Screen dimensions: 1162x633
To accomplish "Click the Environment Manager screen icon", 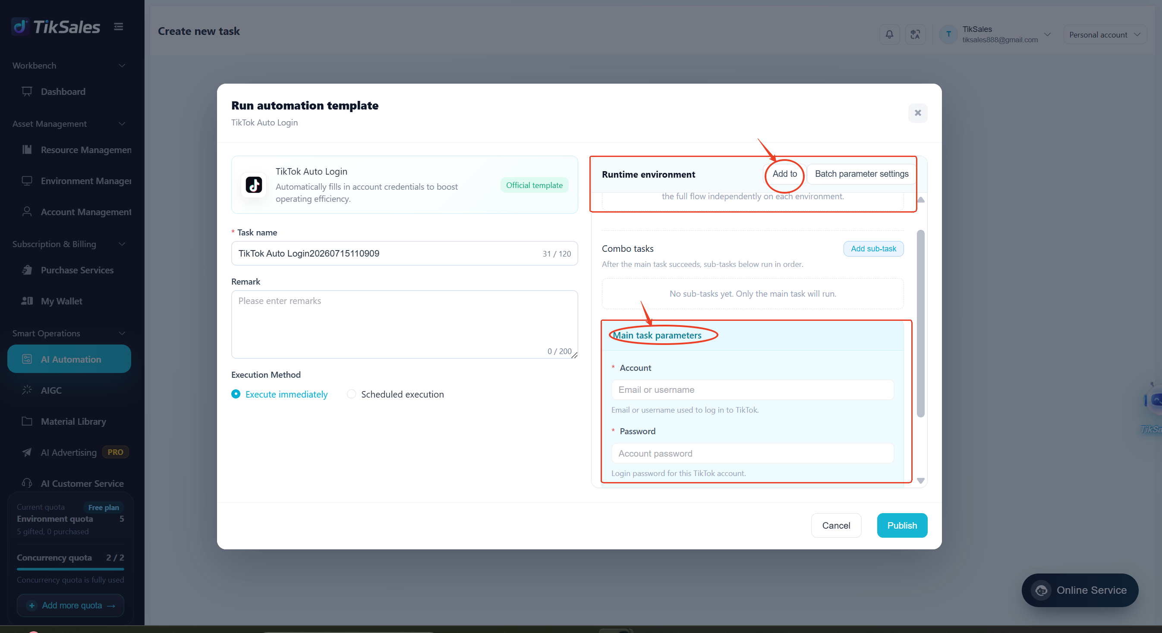I will [x=27, y=181].
